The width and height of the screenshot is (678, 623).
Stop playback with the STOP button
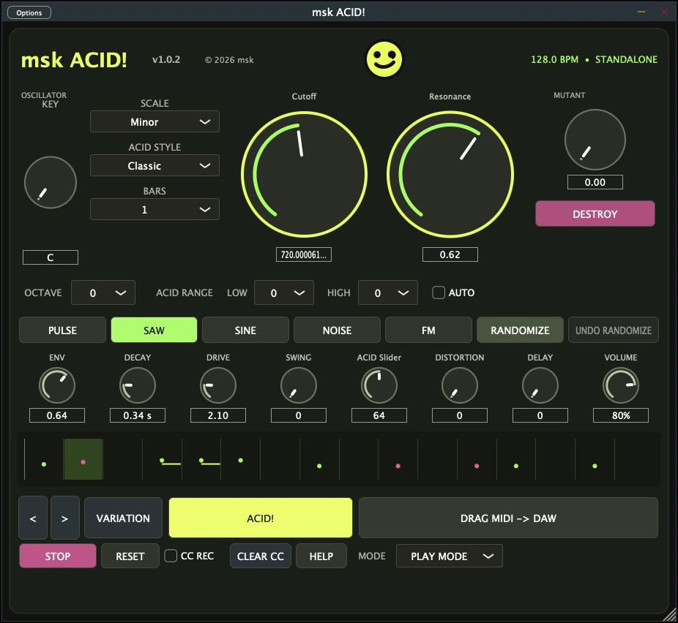[x=58, y=556]
